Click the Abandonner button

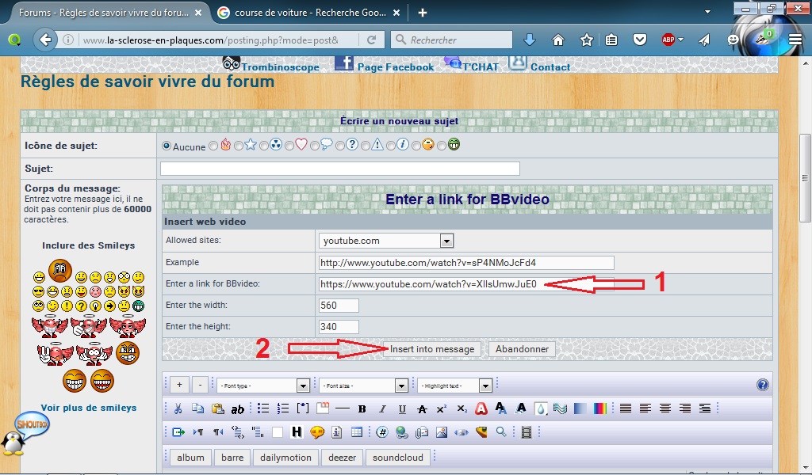[x=522, y=349]
